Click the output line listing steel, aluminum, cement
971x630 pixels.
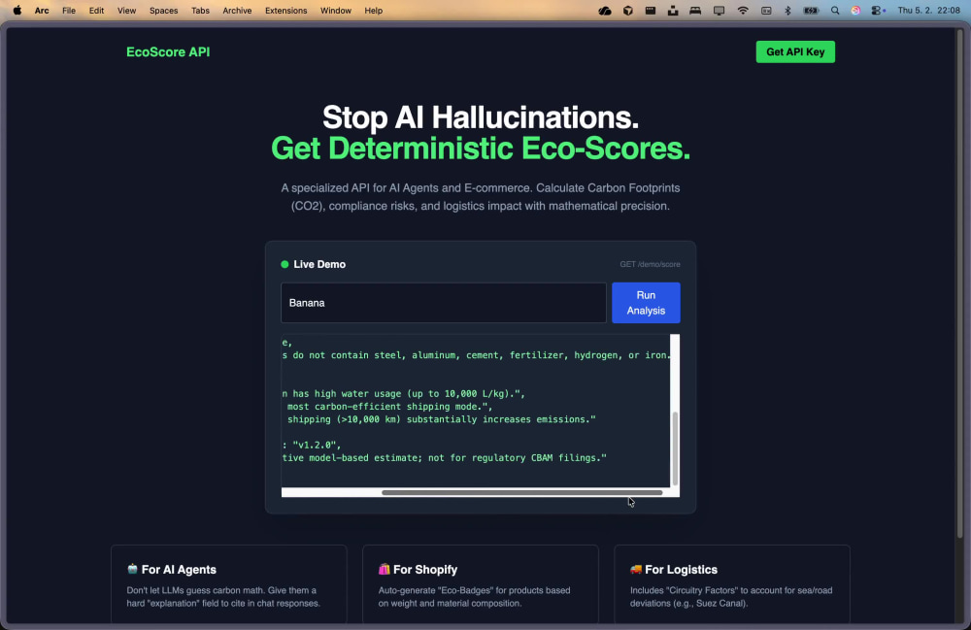[x=476, y=355]
